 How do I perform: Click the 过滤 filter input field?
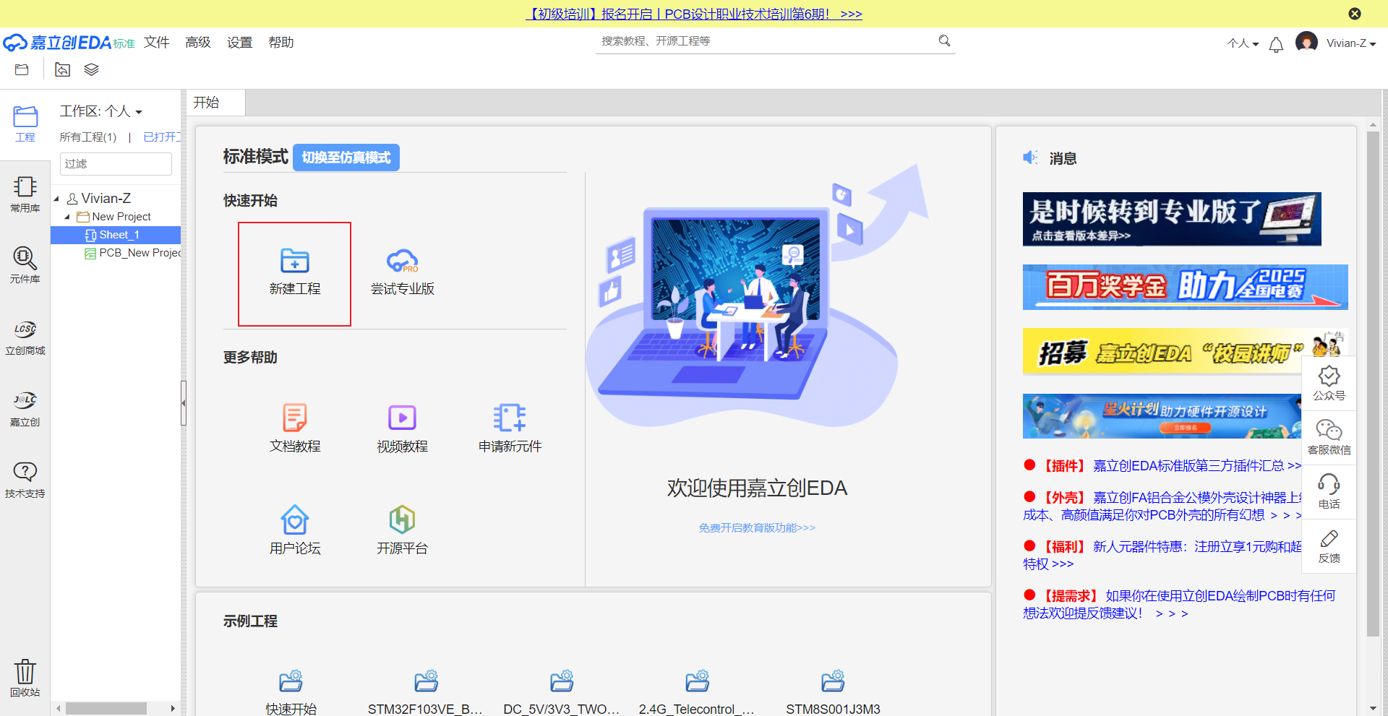[x=116, y=164]
